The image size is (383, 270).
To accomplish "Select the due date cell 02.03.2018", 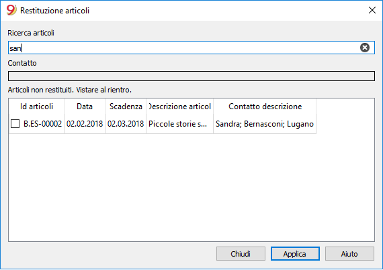I will pyautogui.click(x=126, y=124).
